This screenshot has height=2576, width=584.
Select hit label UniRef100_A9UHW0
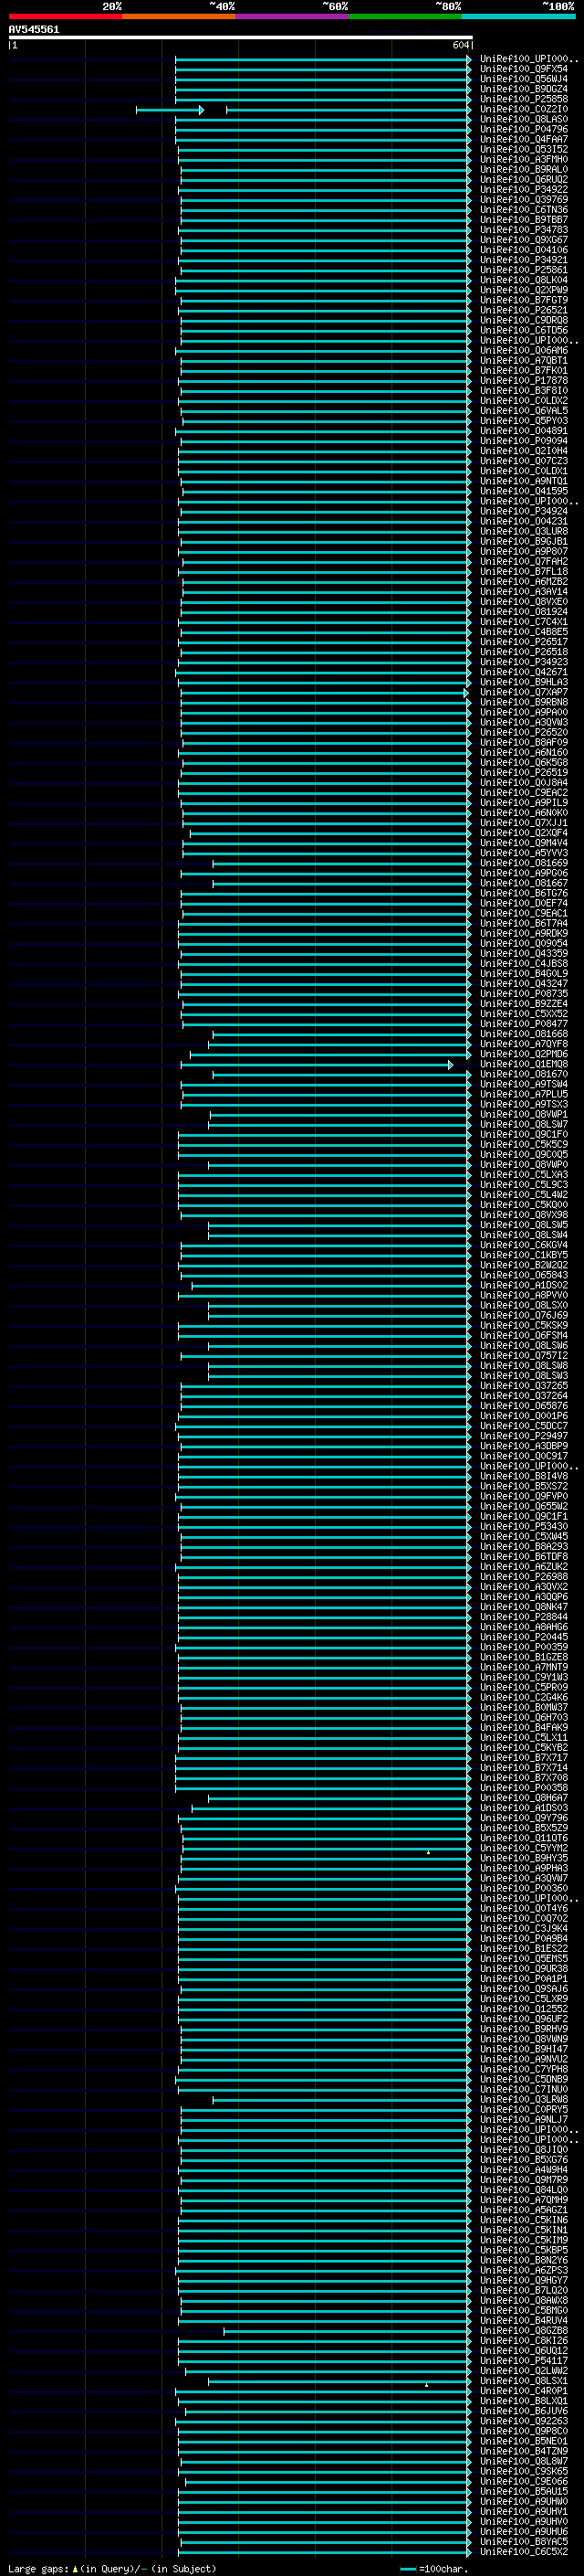point(523,2501)
